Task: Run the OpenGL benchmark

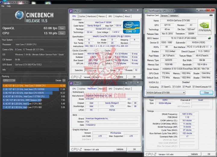Action: point(62,28)
